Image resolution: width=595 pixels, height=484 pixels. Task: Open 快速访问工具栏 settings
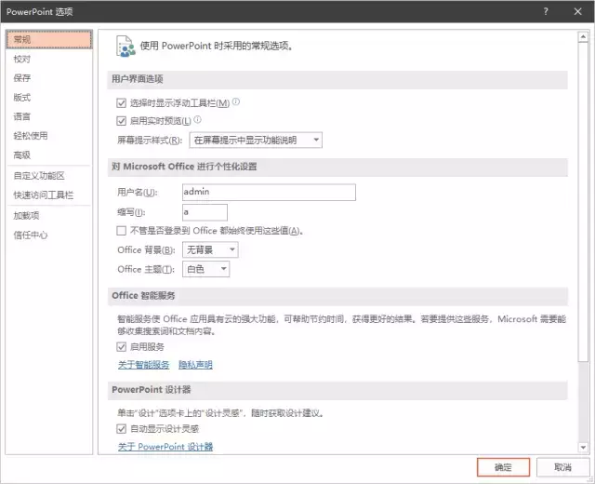pyautogui.click(x=49, y=195)
